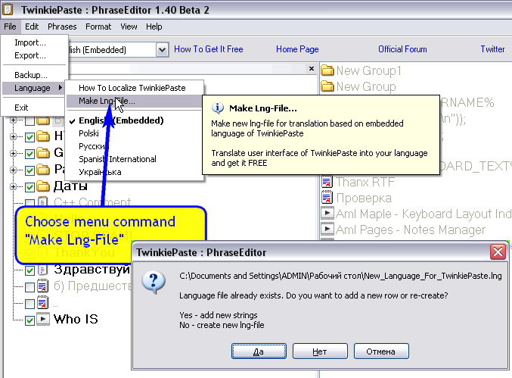Click the Отмена button in dialog

click(381, 351)
